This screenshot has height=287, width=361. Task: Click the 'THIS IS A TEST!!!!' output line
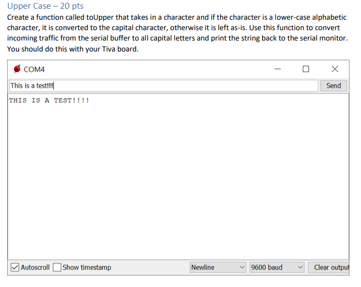(x=49, y=100)
